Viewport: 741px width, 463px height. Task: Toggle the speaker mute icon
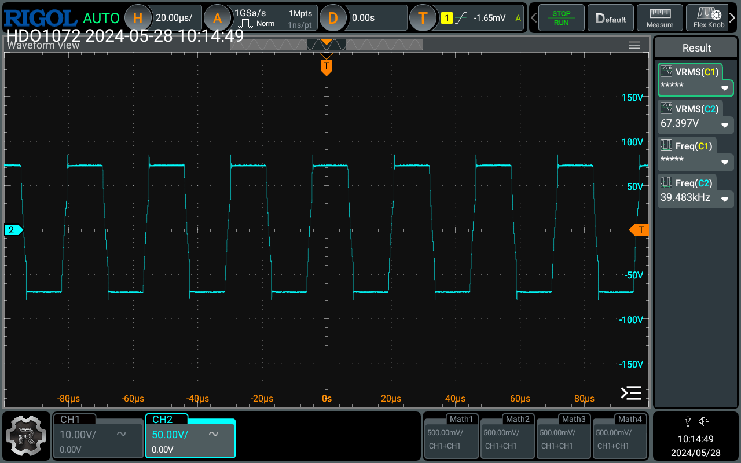click(704, 421)
